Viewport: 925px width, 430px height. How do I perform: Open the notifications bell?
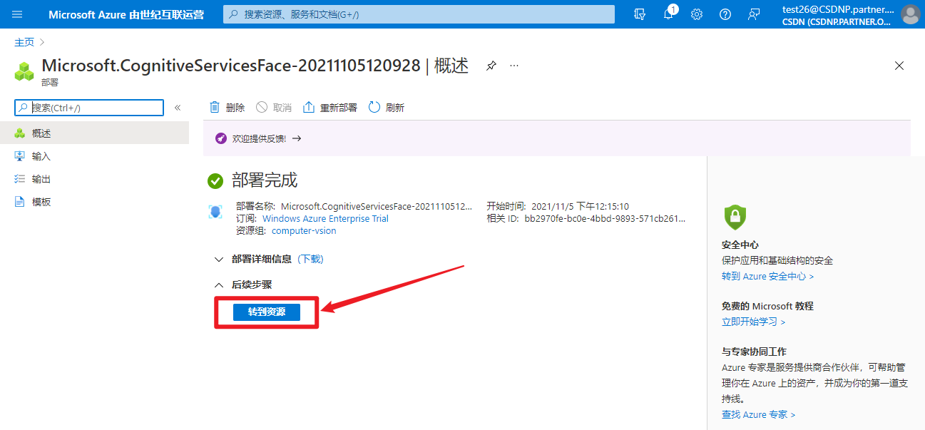pyautogui.click(x=669, y=14)
